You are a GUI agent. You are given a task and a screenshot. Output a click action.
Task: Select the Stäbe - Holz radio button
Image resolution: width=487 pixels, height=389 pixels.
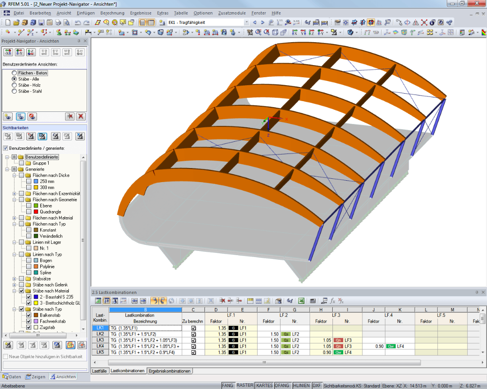click(15, 85)
